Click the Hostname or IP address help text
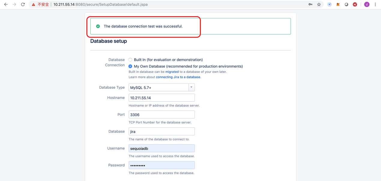Image resolution: width=381 pixels, height=181 pixels. (x=164, y=106)
